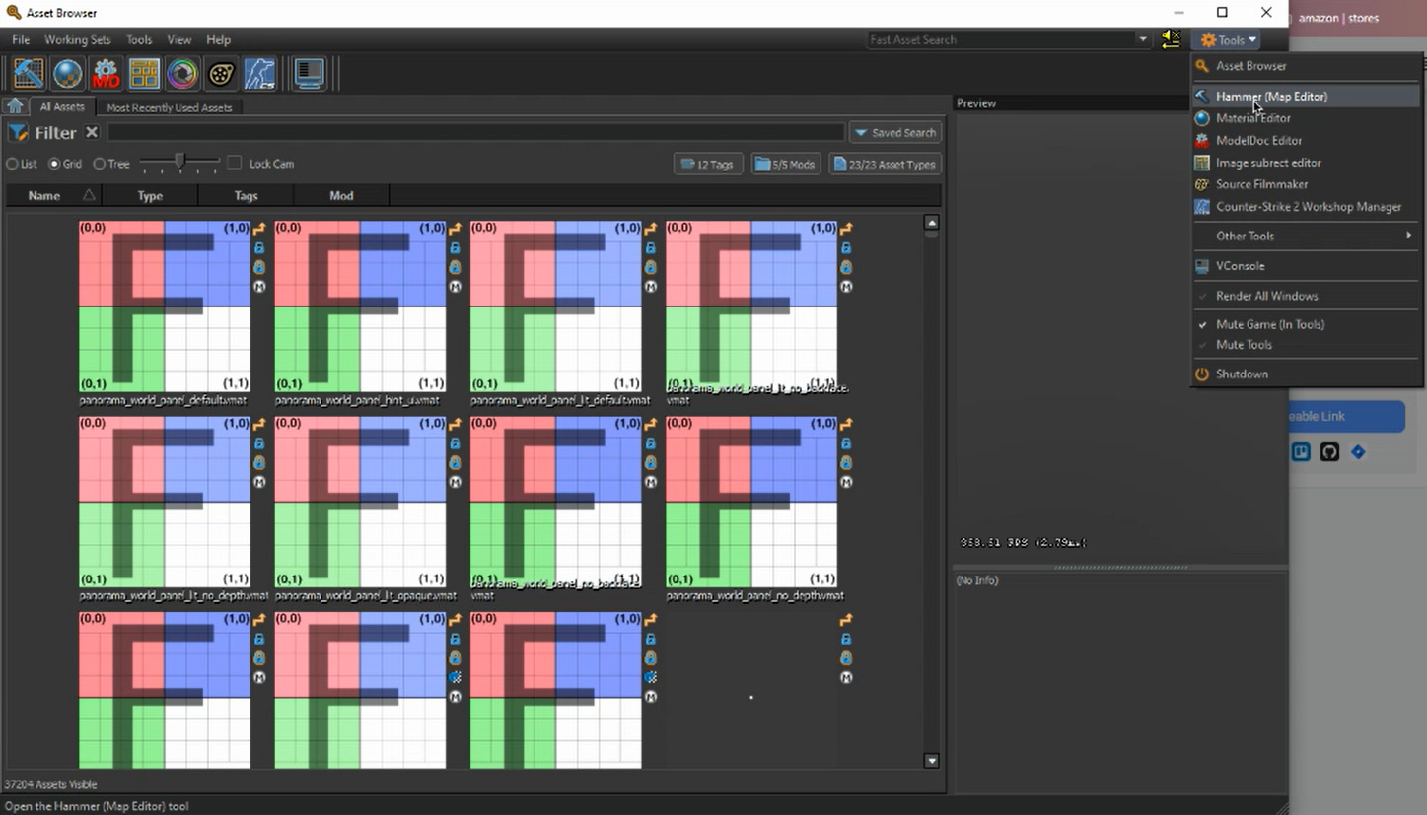The width and height of the screenshot is (1427, 815).
Task: Select the List view radio button
Action: [13, 164]
